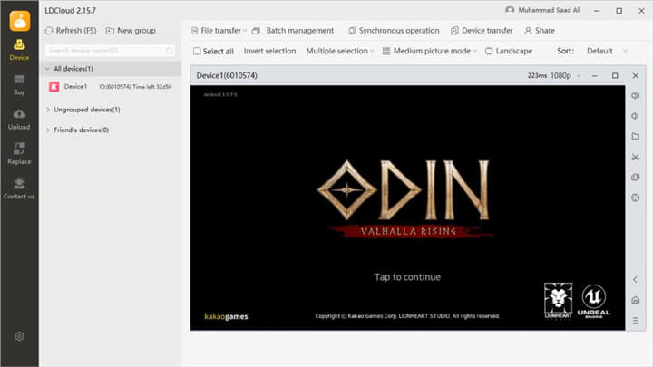Click the kakaogames logo in game
653x367 pixels.
coord(226,316)
